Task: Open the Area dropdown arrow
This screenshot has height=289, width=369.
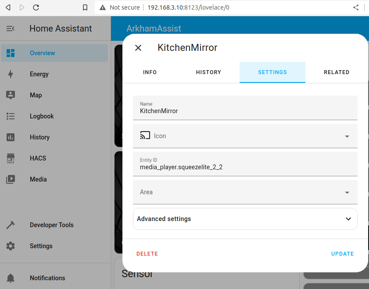Action: coord(347,193)
